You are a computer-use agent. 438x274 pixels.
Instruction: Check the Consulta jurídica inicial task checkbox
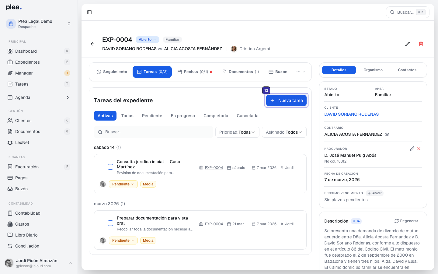pyautogui.click(x=110, y=167)
